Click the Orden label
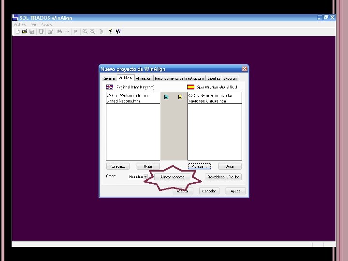 click(111, 176)
